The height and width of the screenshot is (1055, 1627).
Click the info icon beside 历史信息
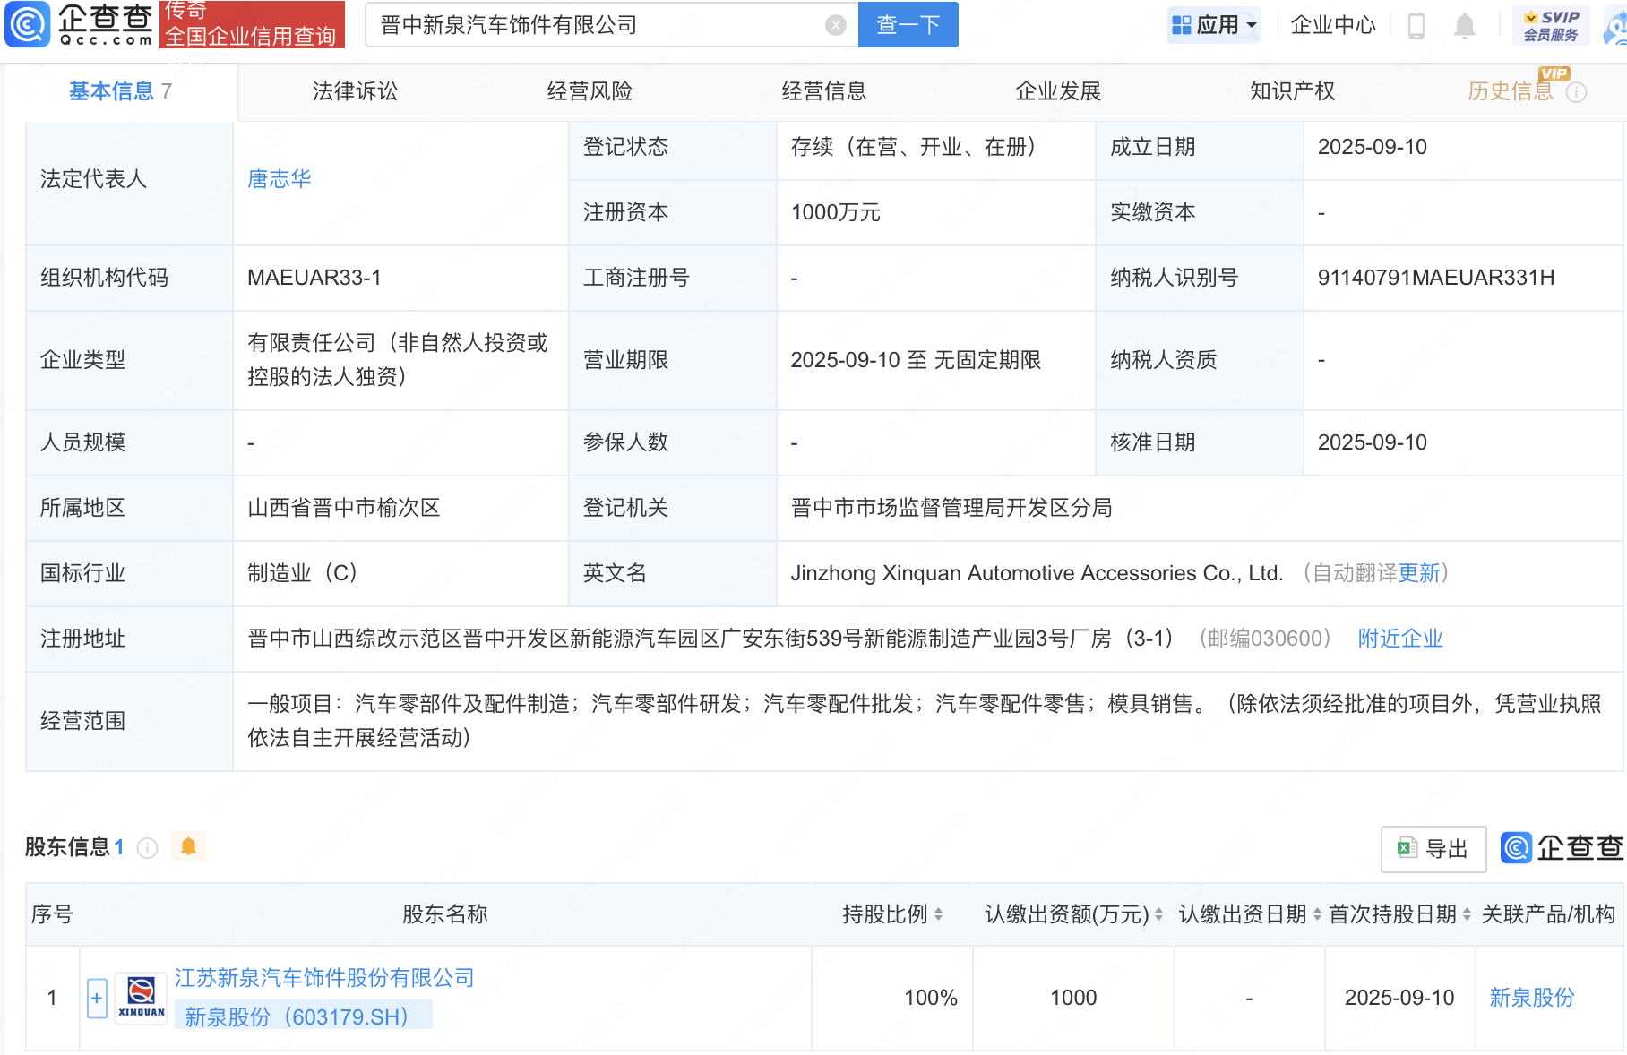point(1577,92)
